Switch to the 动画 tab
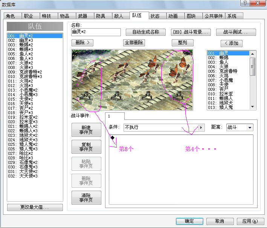267x228 pixels. tap(175, 16)
